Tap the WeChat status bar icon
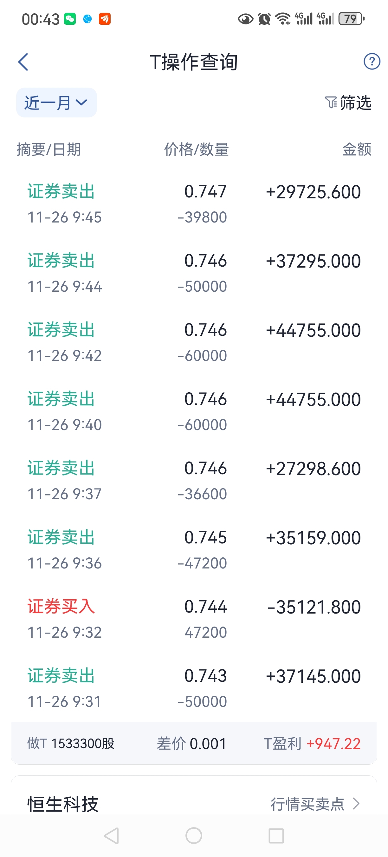 [70, 19]
